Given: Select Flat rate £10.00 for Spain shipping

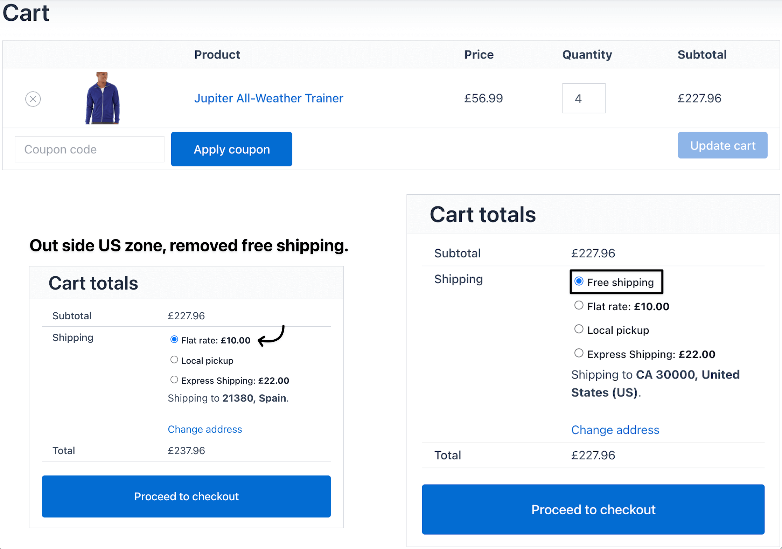Looking at the screenshot, I should coord(174,340).
